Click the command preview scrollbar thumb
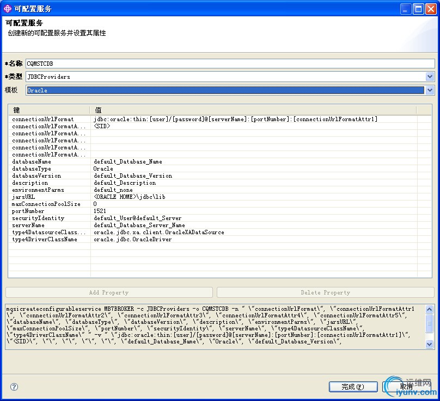The image size is (440, 401). [429, 323]
